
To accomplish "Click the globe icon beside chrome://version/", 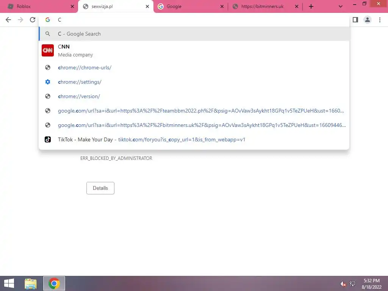I will 48,96.
